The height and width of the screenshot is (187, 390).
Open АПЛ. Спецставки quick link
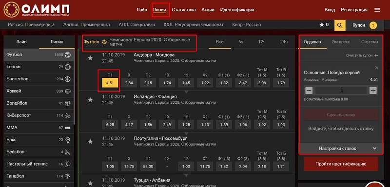click(136, 24)
